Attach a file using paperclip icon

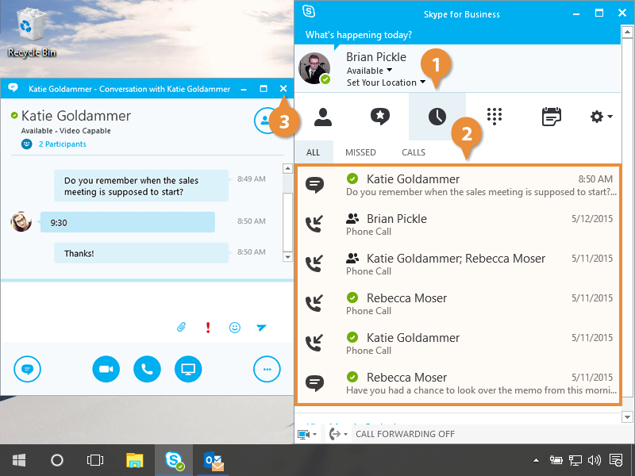click(181, 327)
